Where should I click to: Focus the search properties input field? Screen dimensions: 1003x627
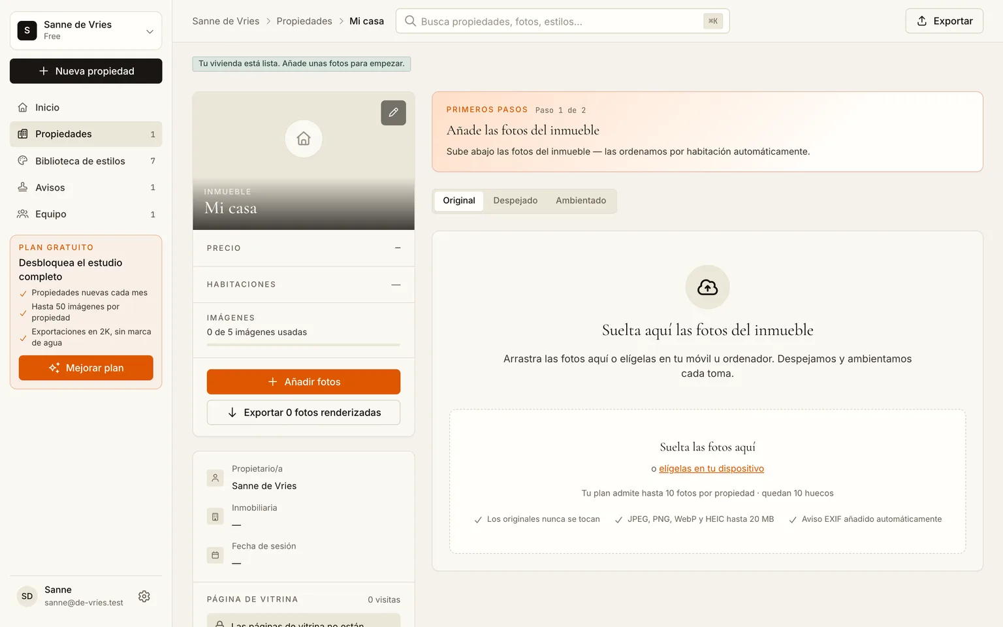click(x=563, y=21)
